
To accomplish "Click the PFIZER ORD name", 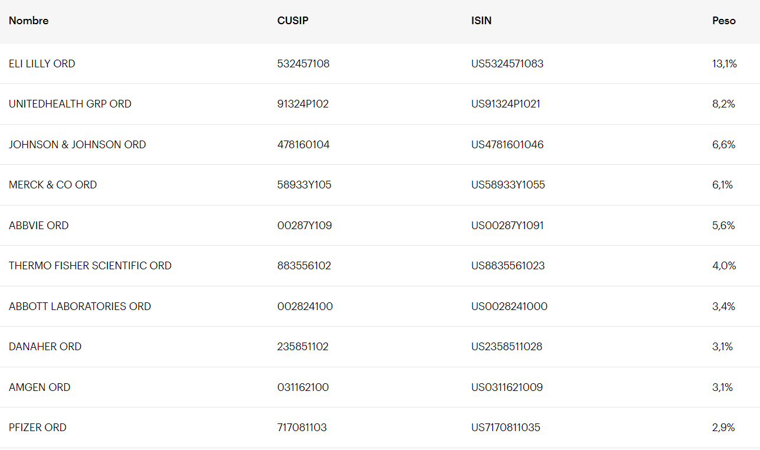I will point(38,428).
